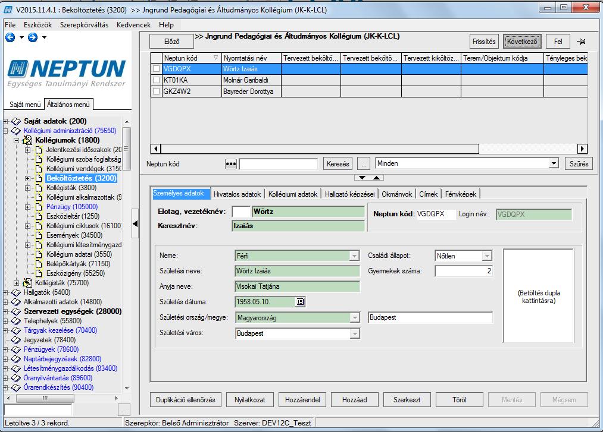Click the Szervezeti egységek node icon
Viewport: 603px width, 432px height.
point(16,311)
